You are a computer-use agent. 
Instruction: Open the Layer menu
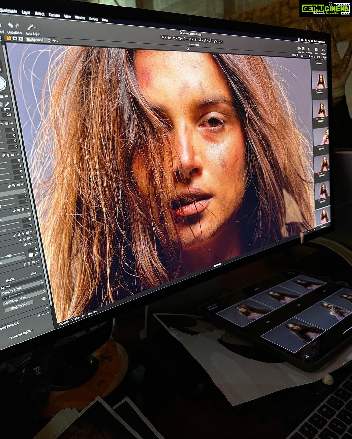tap(26, 13)
